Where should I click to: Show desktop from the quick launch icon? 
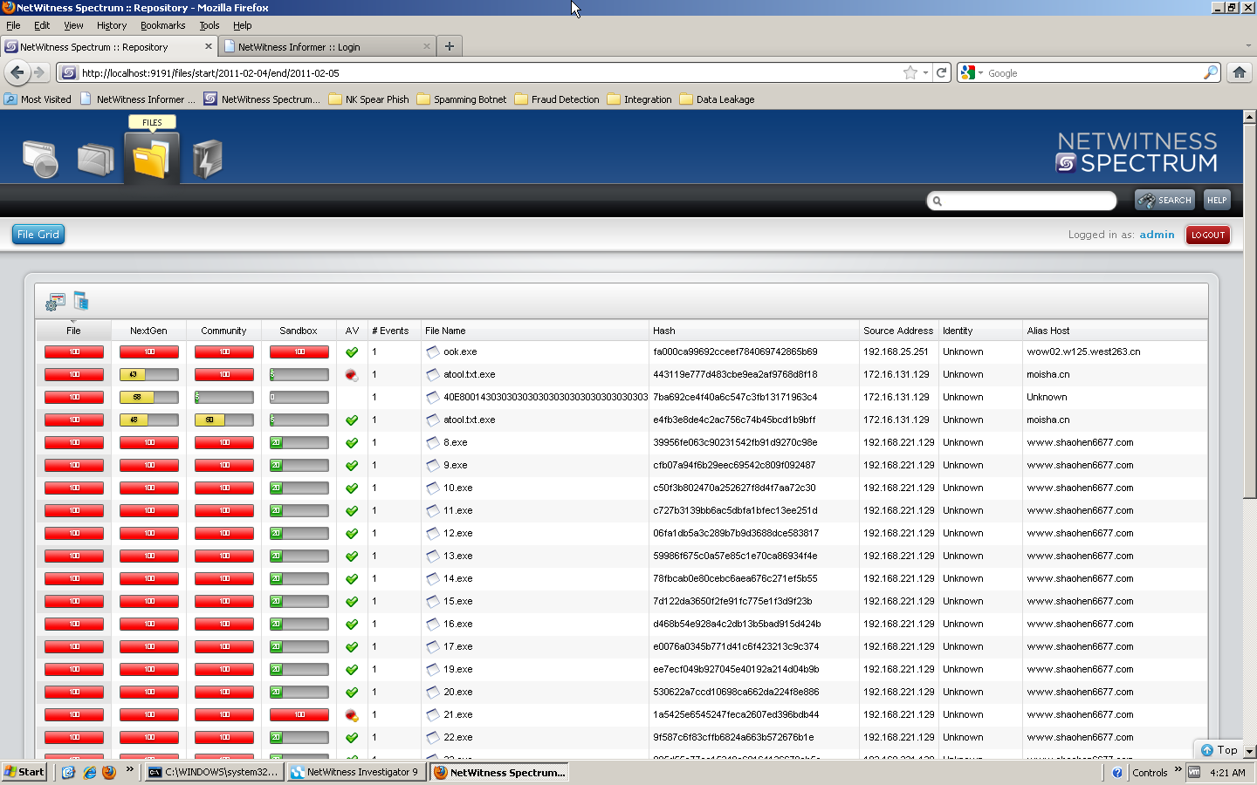click(x=68, y=772)
